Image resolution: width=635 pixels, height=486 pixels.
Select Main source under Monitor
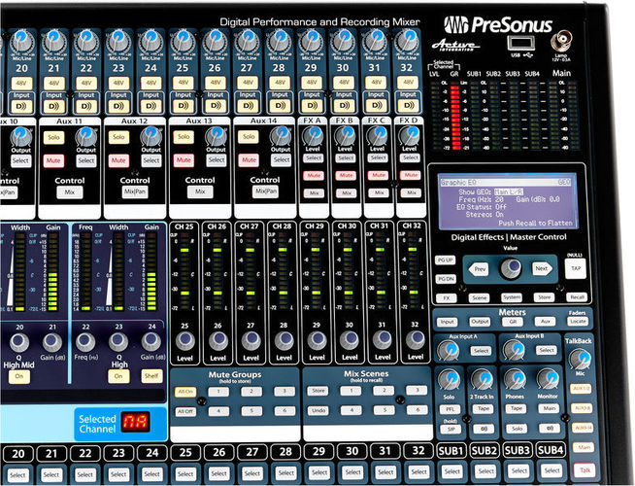click(x=549, y=408)
